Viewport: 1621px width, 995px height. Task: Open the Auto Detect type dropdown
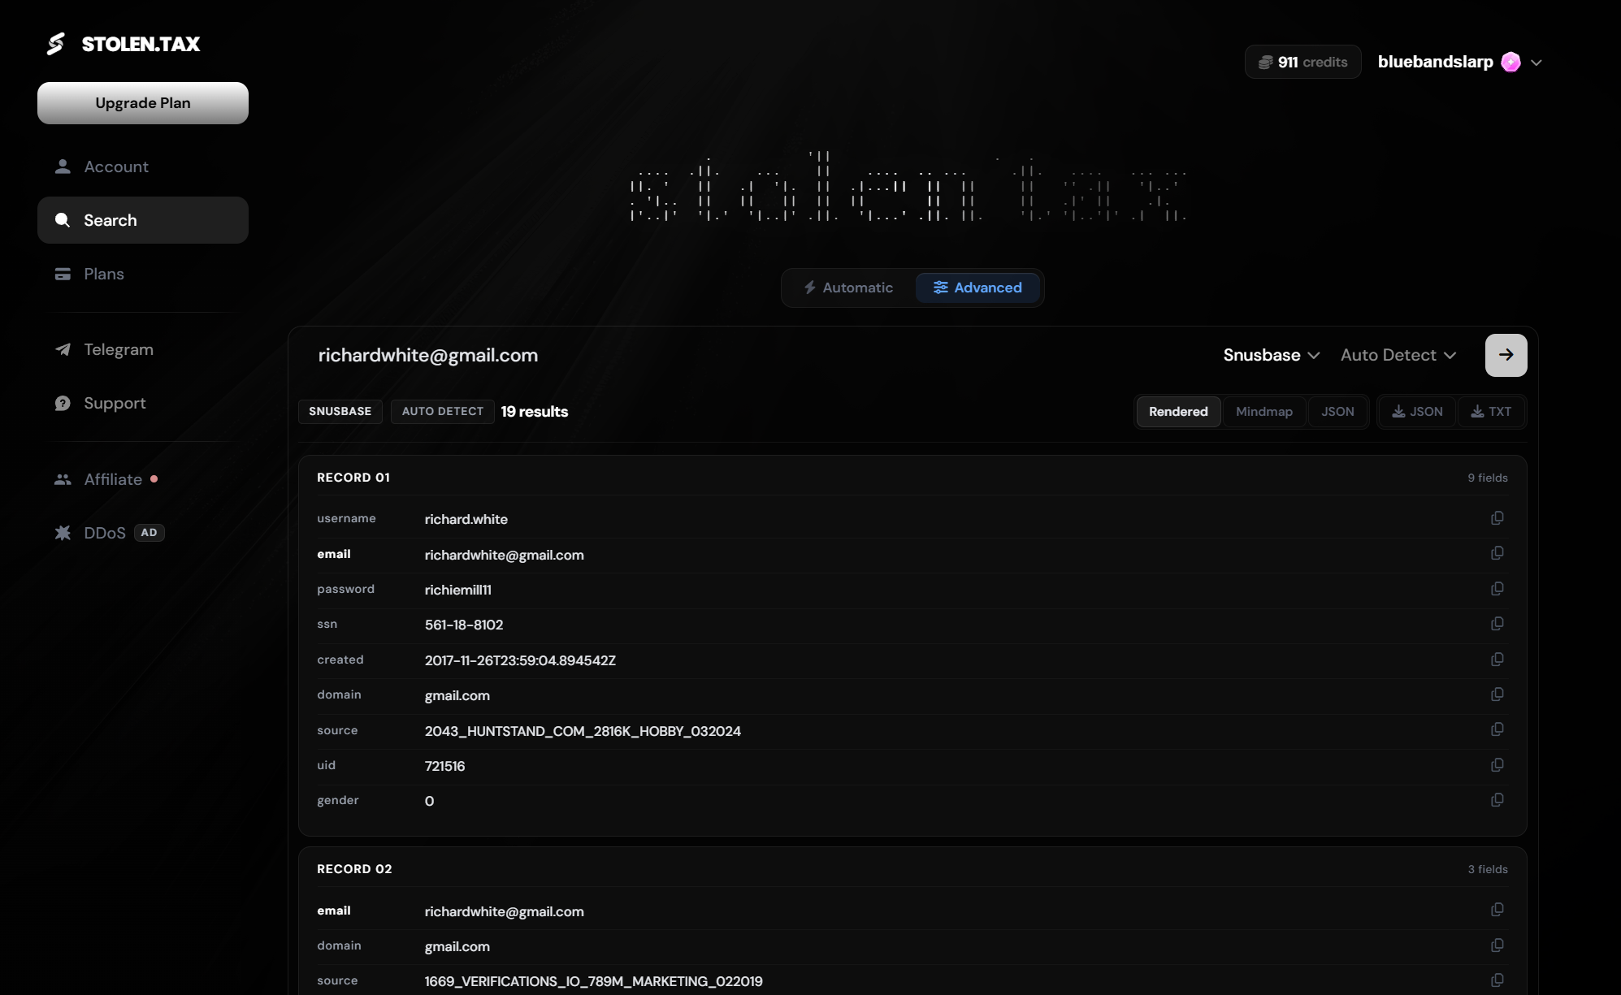[x=1398, y=355]
